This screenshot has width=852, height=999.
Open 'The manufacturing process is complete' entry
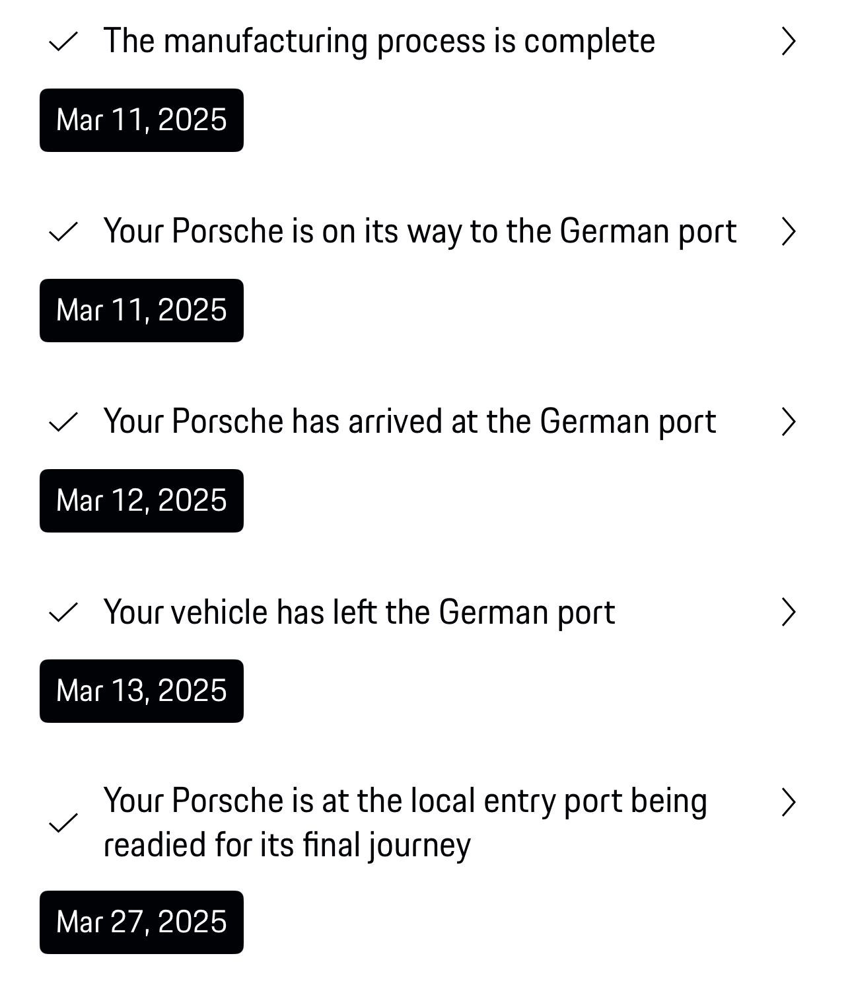(x=379, y=42)
